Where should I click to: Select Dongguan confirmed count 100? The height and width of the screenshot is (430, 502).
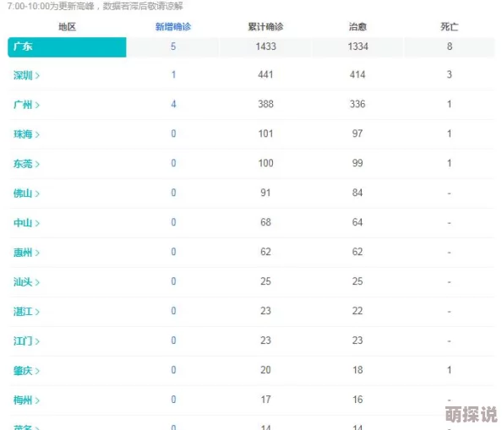(265, 163)
